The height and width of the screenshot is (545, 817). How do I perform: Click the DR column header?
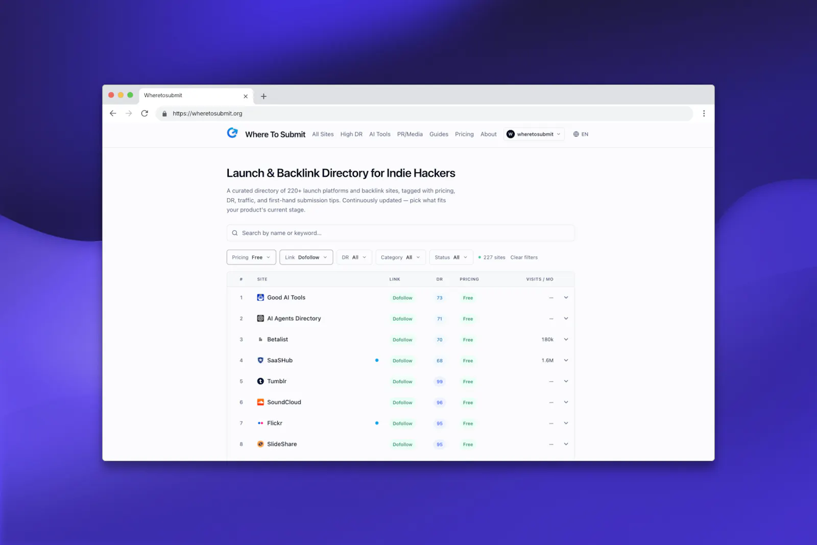(440, 279)
